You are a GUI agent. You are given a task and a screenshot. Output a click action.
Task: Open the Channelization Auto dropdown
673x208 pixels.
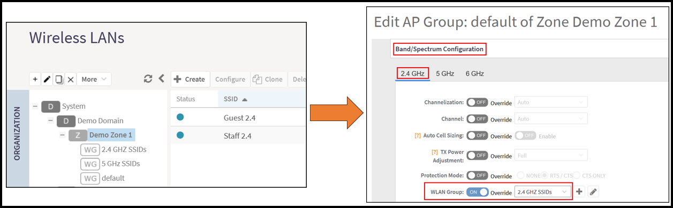tap(551, 102)
